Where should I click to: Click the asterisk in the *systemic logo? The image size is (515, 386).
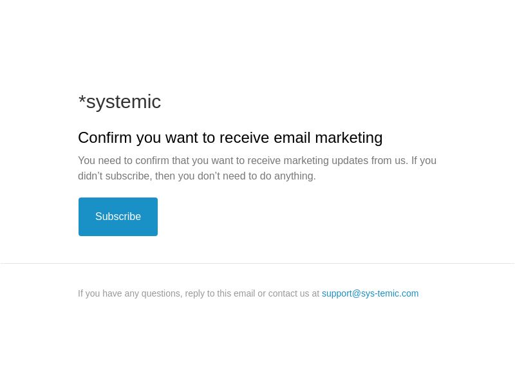[x=82, y=100]
